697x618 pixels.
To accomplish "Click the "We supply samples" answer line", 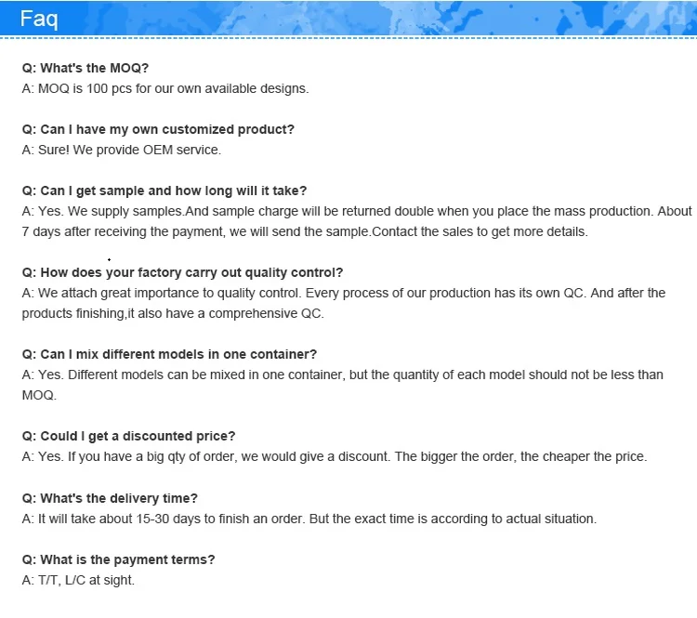I will pos(357,211).
